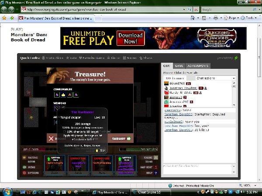This screenshot has width=262, height=196.
Task: Click the Discard red X button
Action: tap(51, 139)
